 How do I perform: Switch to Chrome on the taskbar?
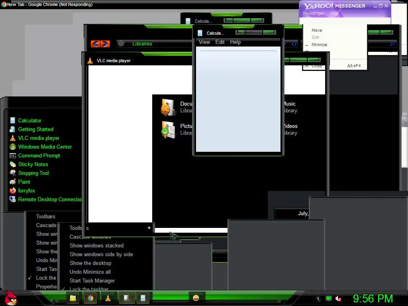(x=90, y=298)
